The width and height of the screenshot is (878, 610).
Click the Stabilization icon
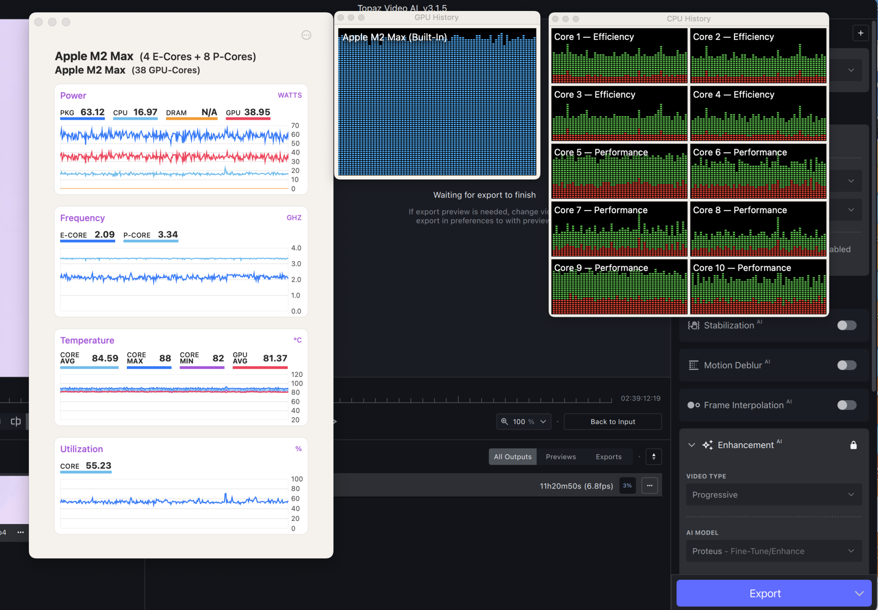coord(694,325)
